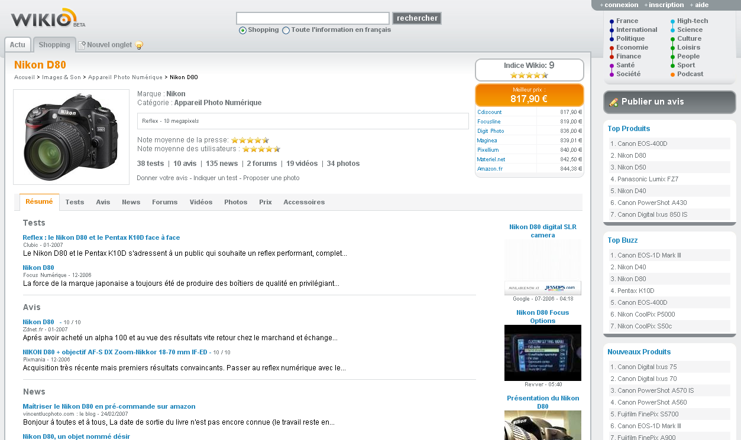741x440 pixels.
Task: Click the Wikio beta logo
Action: coord(48,18)
